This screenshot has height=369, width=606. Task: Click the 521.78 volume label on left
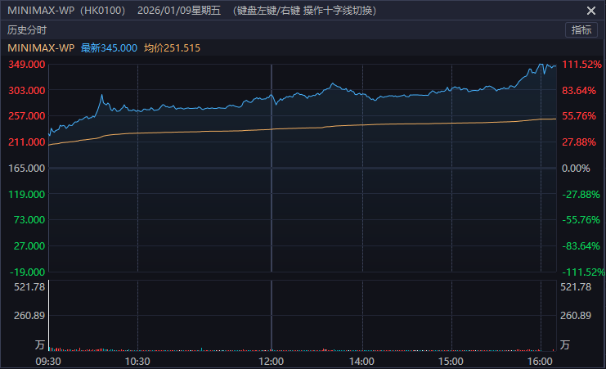[29, 287]
